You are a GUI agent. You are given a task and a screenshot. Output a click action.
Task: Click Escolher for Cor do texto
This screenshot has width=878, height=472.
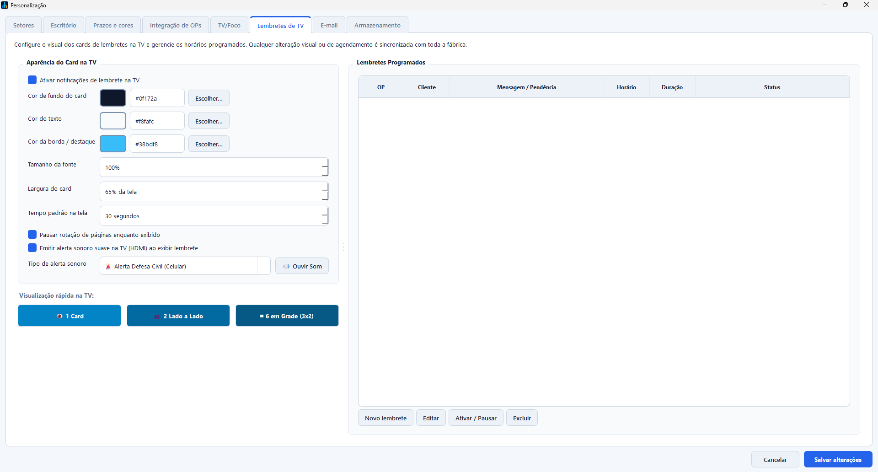coord(209,121)
